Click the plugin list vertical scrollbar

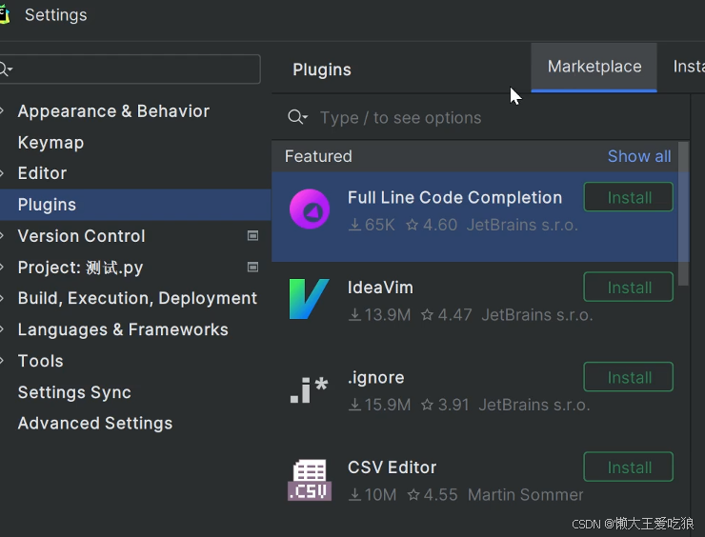[x=683, y=213]
